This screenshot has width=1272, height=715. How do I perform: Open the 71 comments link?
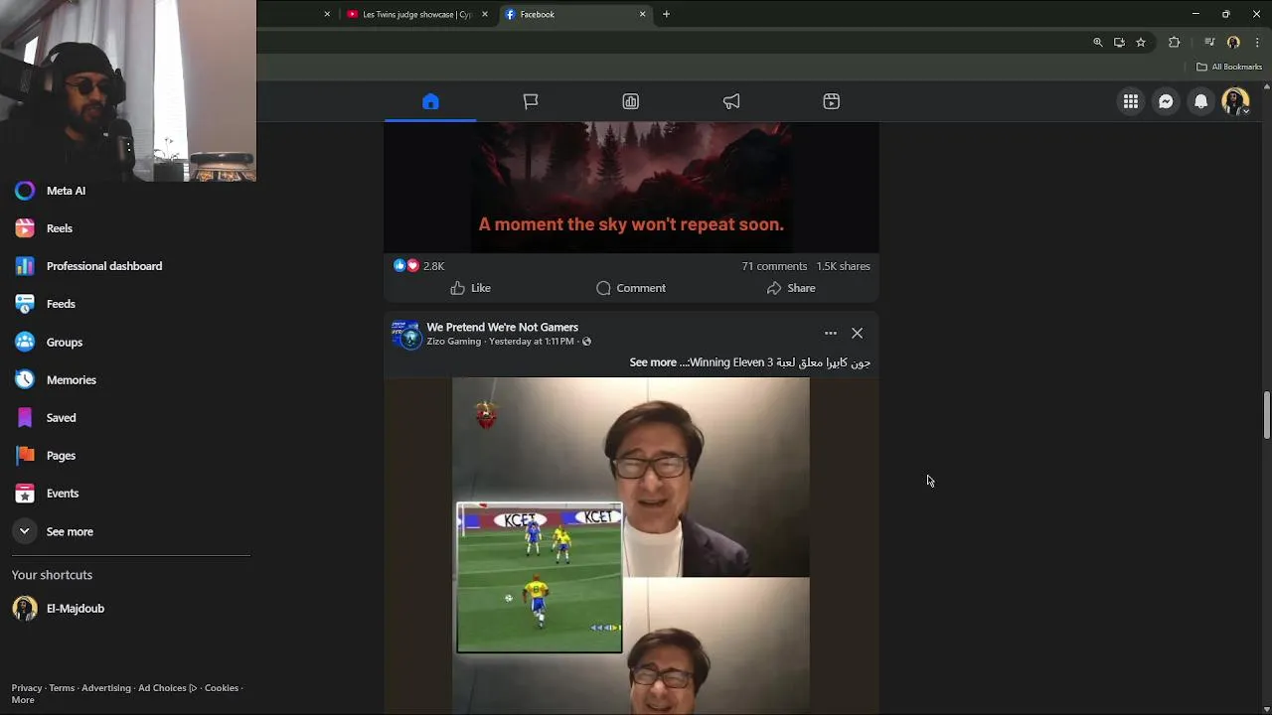point(774,266)
